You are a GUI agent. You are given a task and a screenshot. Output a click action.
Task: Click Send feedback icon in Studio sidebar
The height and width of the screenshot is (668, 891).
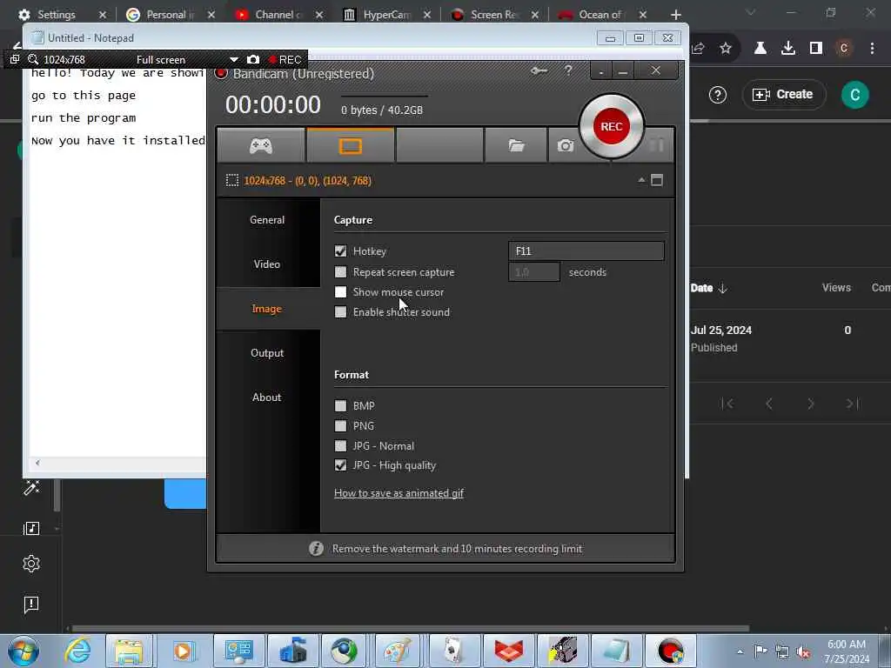pyautogui.click(x=31, y=604)
